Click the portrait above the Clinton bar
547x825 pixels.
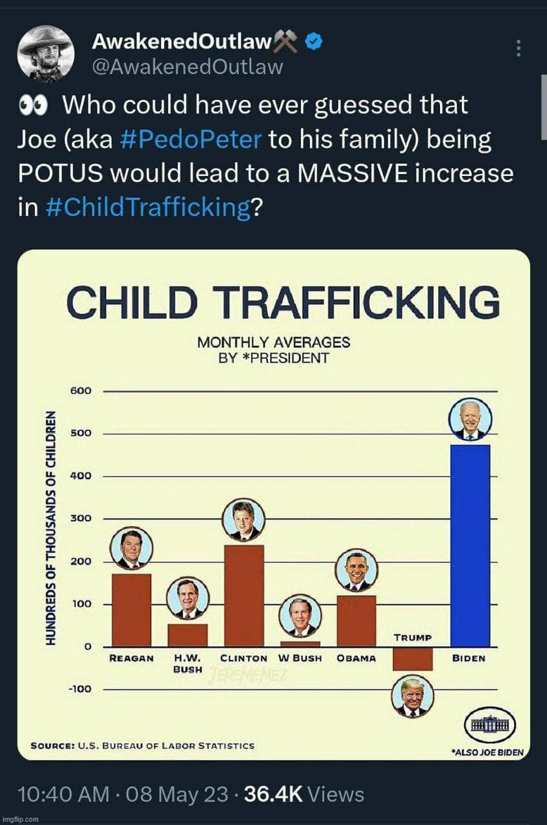[x=243, y=519]
